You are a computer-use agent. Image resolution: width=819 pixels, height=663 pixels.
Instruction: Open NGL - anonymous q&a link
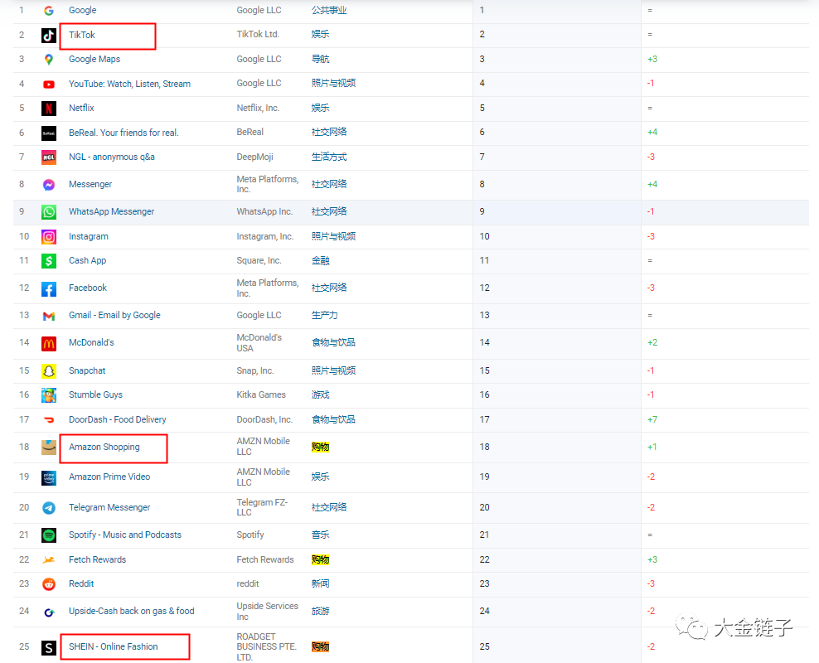[112, 157]
